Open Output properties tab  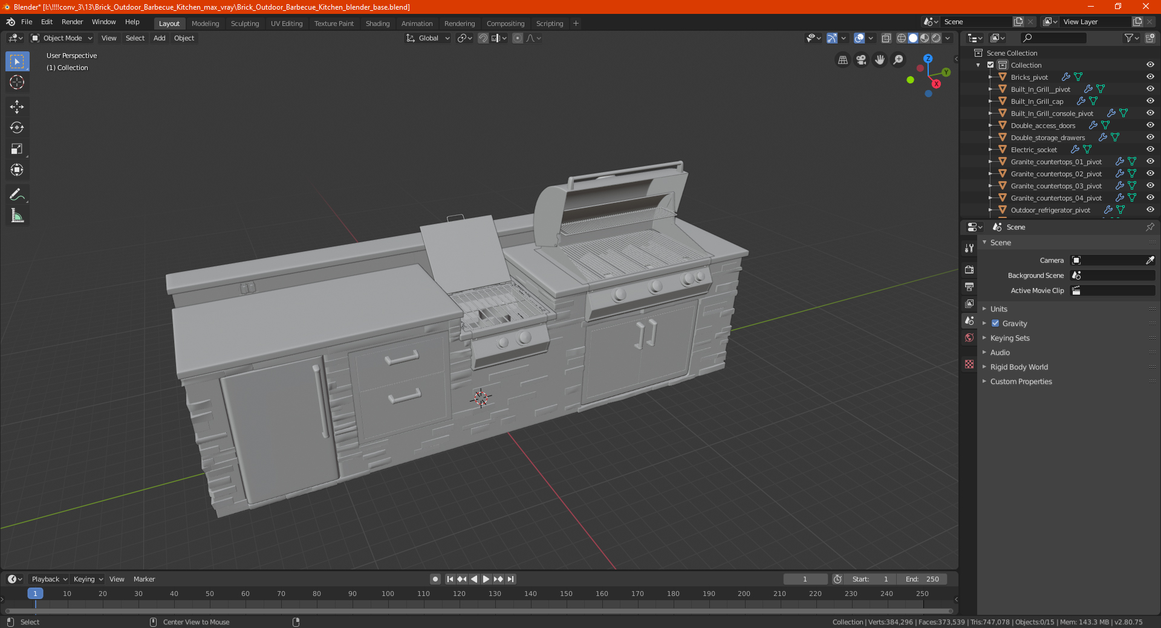tap(969, 286)
